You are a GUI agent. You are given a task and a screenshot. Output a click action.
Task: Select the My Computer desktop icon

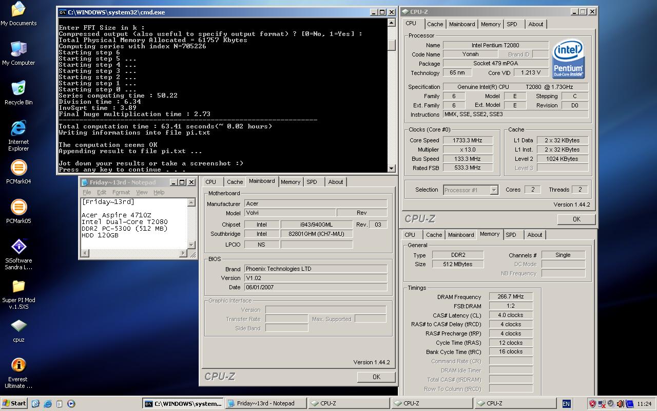18,53
